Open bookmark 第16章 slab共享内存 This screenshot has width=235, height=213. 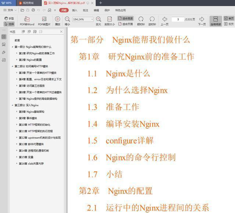pyautogui.click(x=31, y=164)
